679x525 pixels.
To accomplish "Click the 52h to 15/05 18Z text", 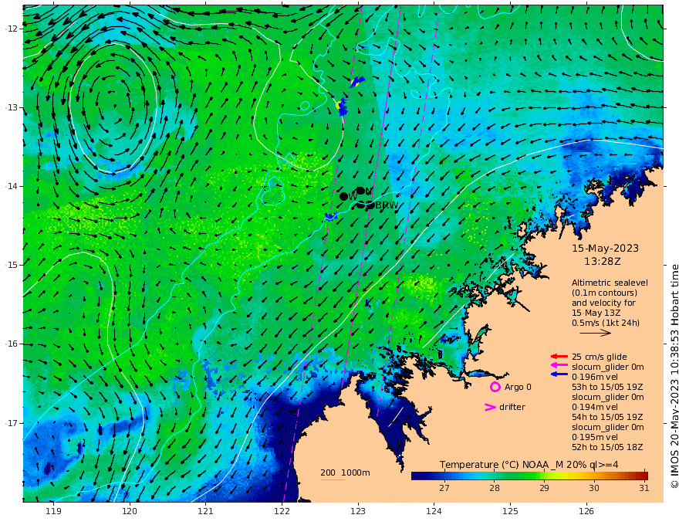I will point(607,447).
